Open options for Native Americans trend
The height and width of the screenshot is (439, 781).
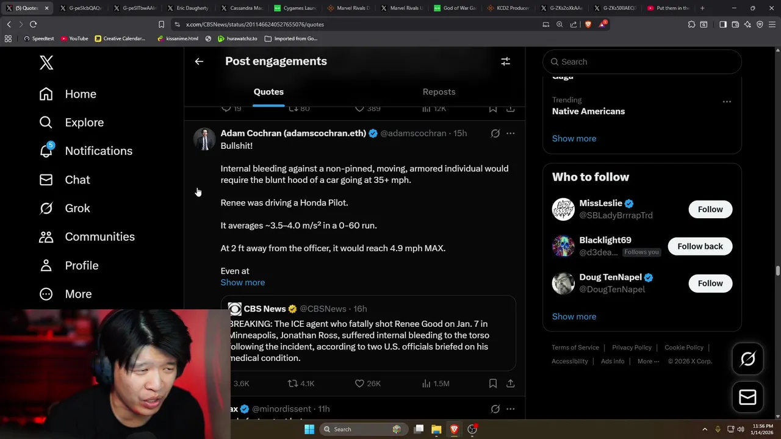[x=727, y=102]
